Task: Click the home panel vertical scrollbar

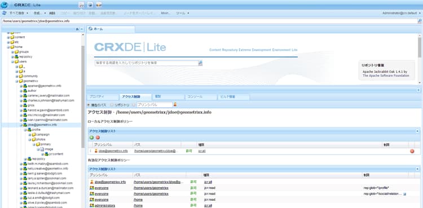Action: click(420, 48)
